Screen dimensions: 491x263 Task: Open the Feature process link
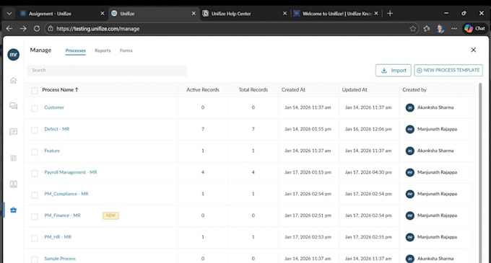tap(52, 151)
